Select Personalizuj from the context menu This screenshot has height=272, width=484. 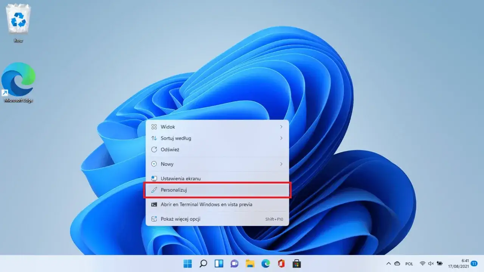(217, 190)
